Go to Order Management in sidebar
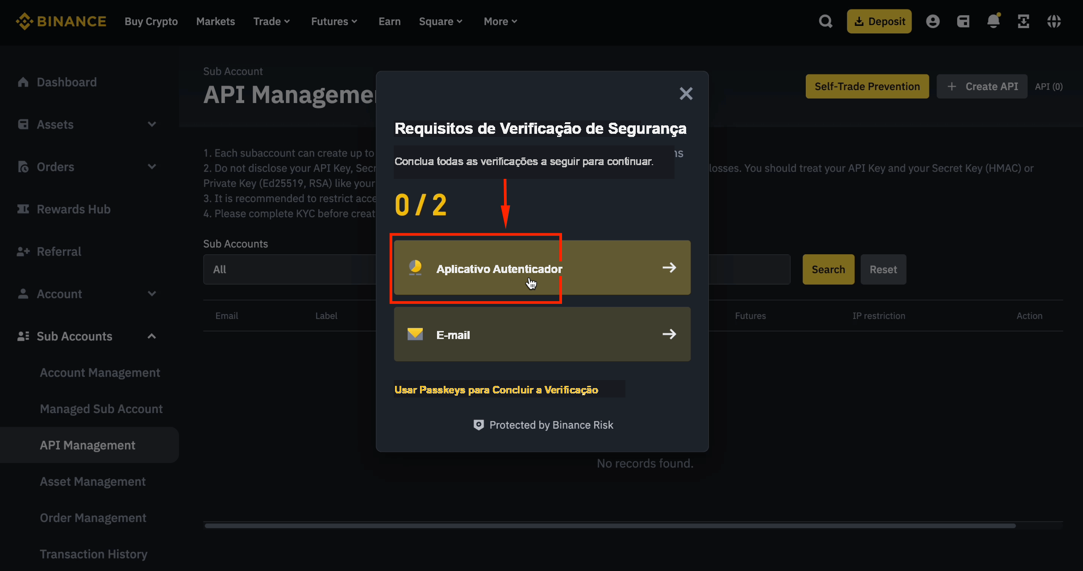The image size is (1083, 571). click(93, 517)
